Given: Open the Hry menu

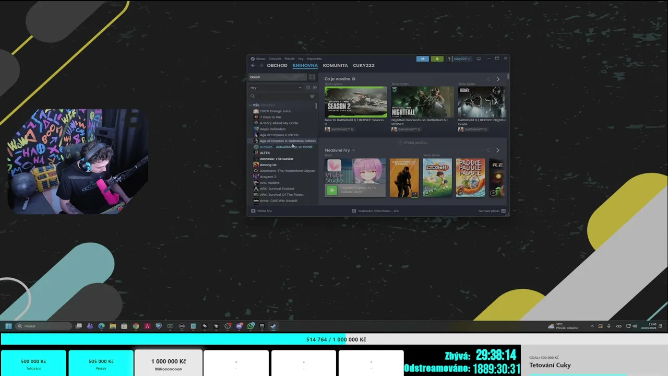Looking at the screenshot, I should click(301, 59).
